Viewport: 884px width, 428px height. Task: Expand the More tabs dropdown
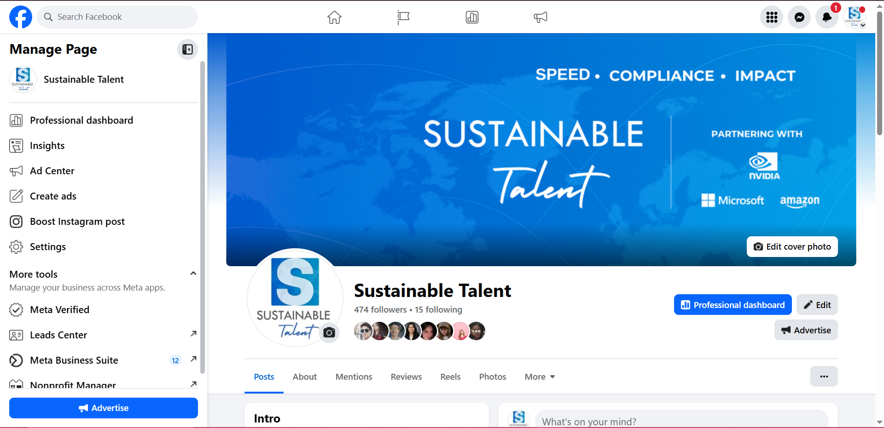[540, 377]
